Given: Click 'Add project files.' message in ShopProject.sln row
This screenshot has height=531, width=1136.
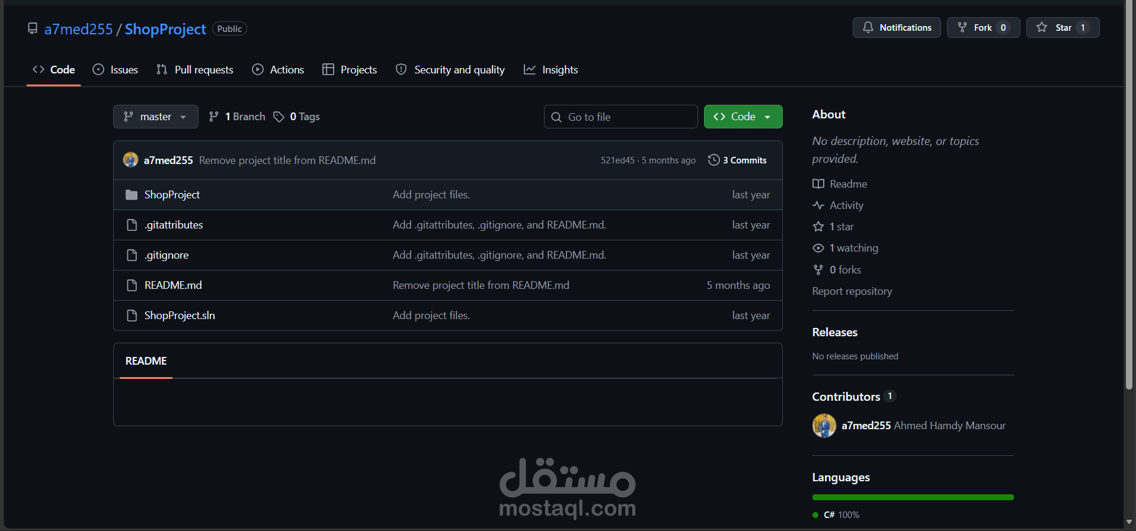Looking at the screenshot, I should click(x=431, y=316).
